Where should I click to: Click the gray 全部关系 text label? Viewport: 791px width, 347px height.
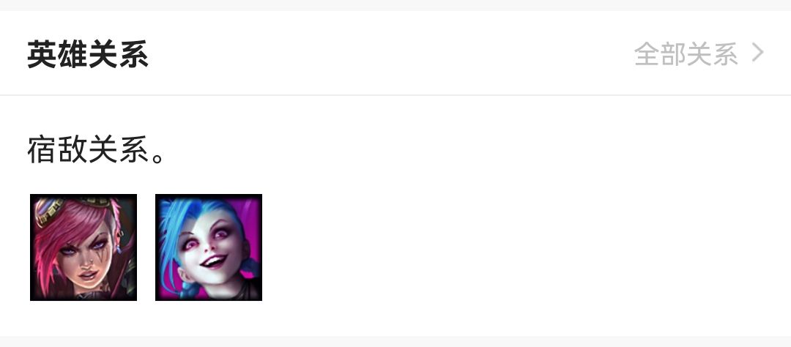click(x=686, y=53)
